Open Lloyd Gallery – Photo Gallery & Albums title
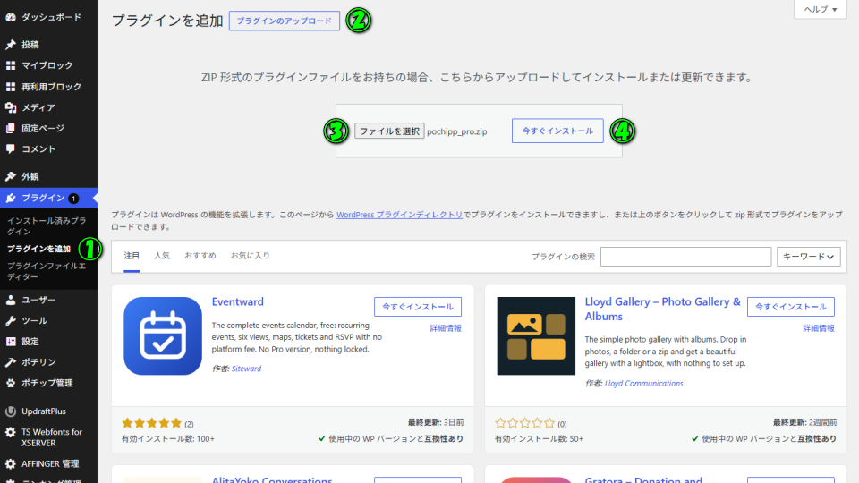The width and height of the screenshot is (859, 483). [662, 309]
